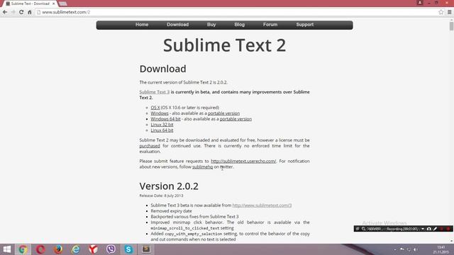Image resolution: width=454 pixels, height=255 pixels.
Task: Open the Windows Start button
Action: coord(6,249)
